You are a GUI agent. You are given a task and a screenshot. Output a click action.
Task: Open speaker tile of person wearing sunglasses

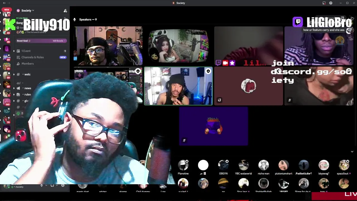[319, 46]
